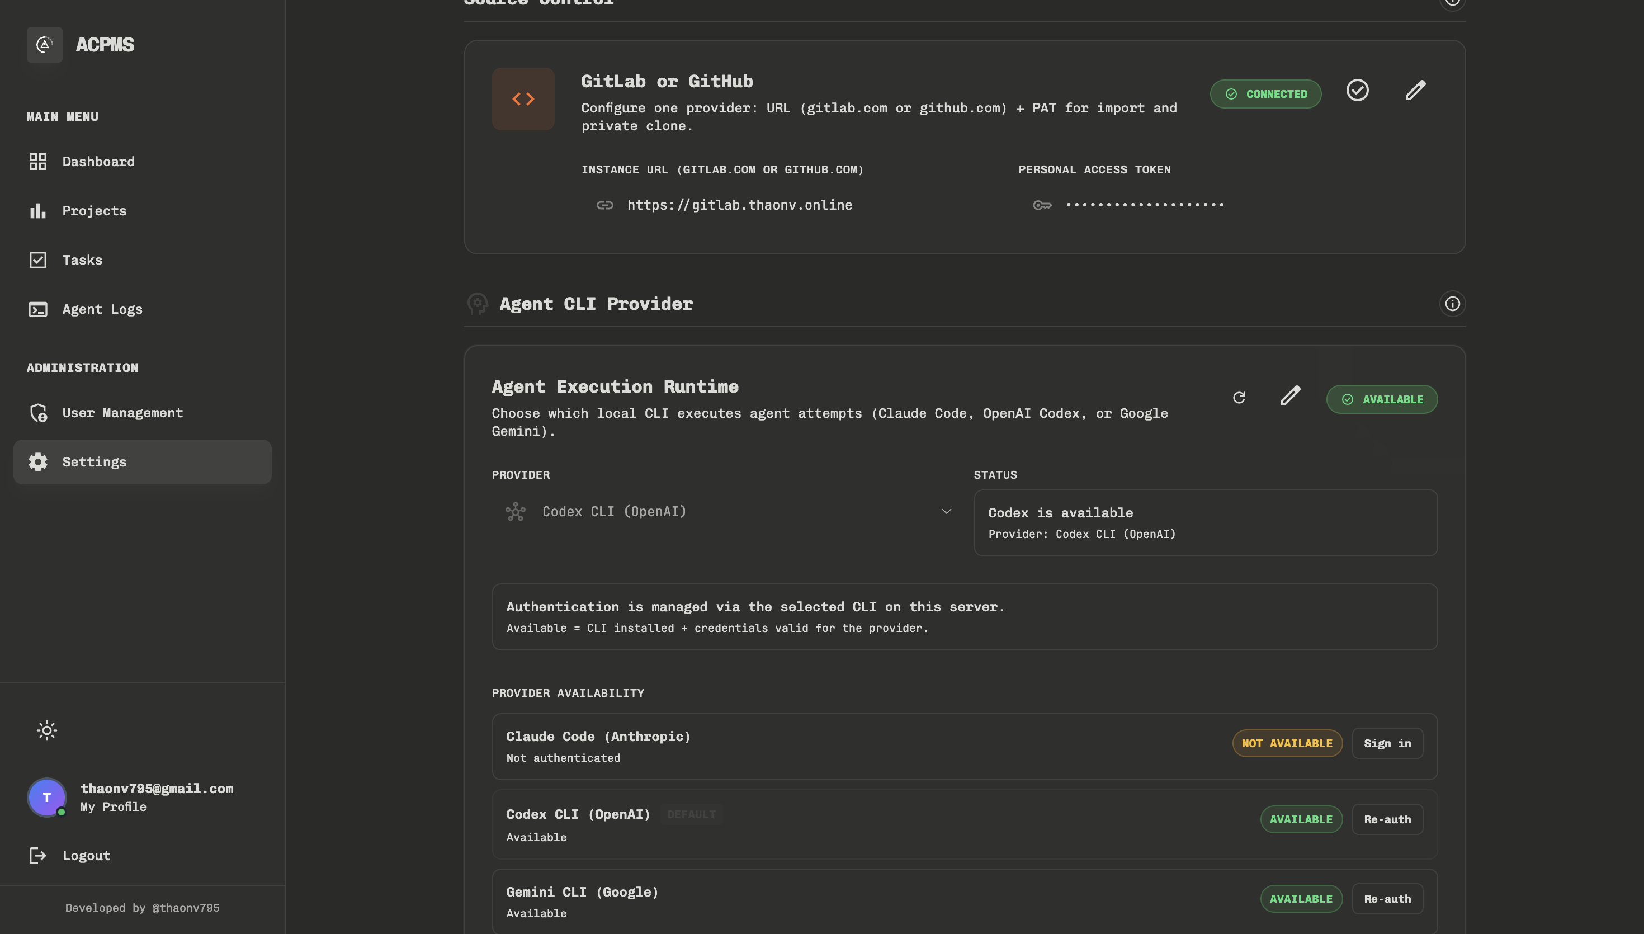Edit Agent Execution Runtime pencil icon
The width and height of the screenshot is (1644, 934).
pyautogui.click(x=1290, y=396)
